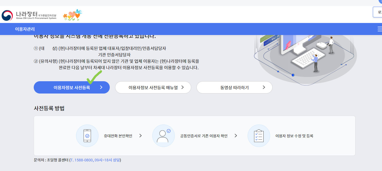The width and height of the screenshot is (382, 171).
Task: Click the partially visible login button at top right
Action: click(x=378, y=12)
